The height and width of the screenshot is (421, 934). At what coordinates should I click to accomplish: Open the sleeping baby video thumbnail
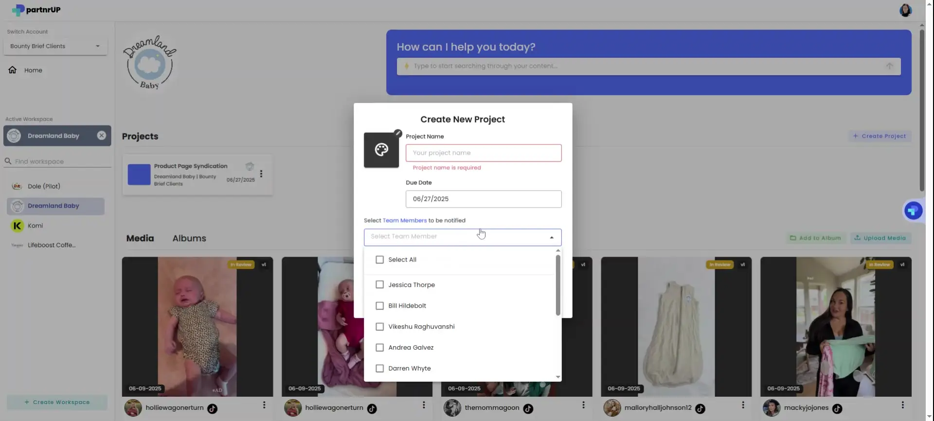[x=198, y=327]
